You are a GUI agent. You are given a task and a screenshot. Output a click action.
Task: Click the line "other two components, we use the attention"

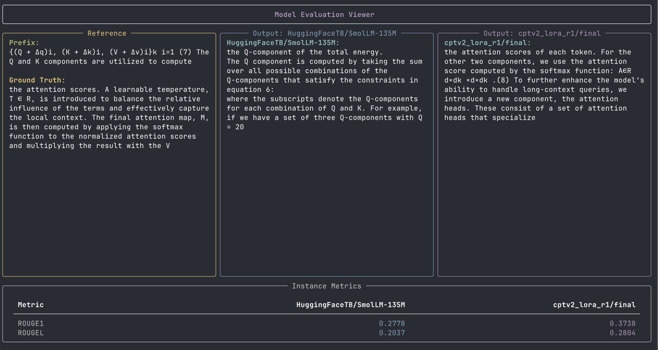click(535, 61)
